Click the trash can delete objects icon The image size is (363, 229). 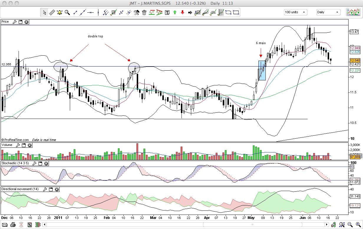pos(144,12)
